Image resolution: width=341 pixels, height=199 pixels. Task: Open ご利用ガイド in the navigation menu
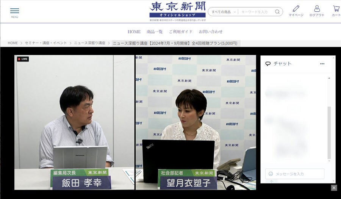click(x=181, y=32)
